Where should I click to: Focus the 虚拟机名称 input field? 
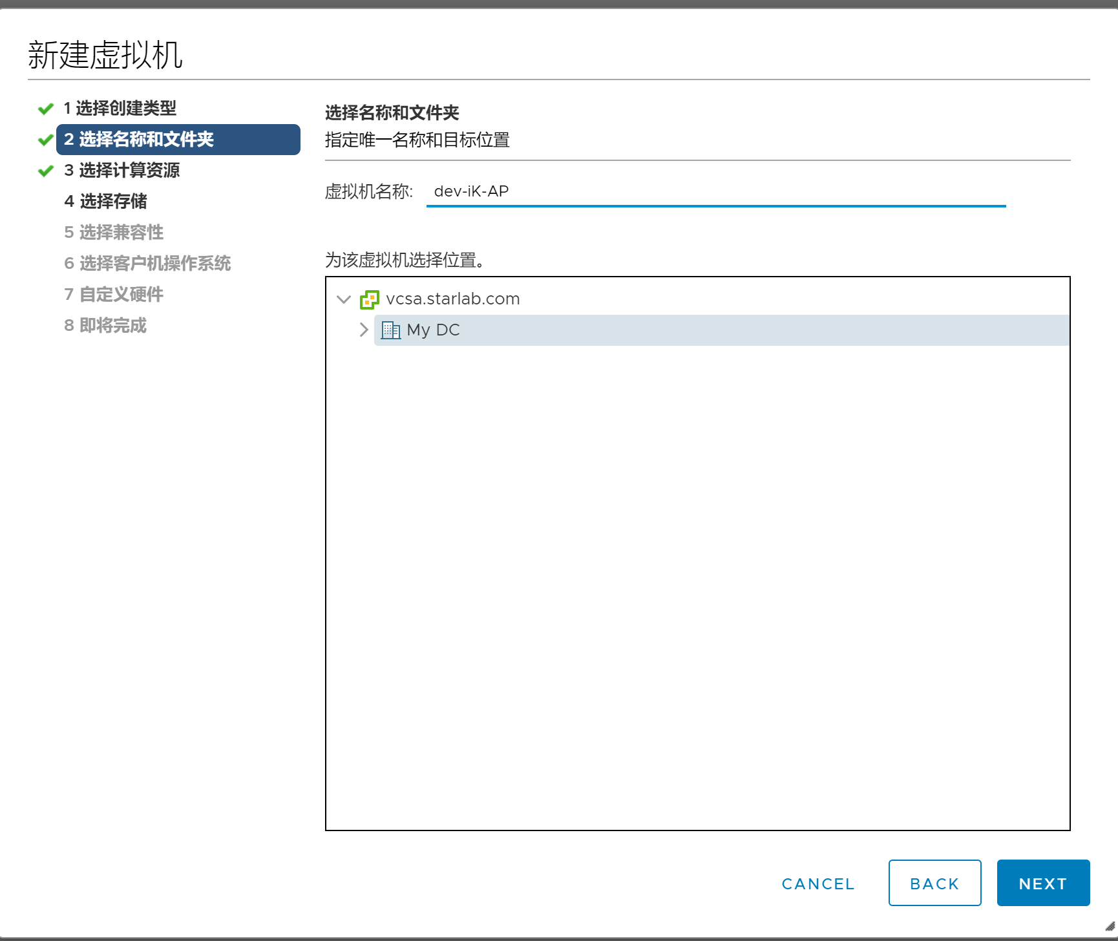pos(716,192)
